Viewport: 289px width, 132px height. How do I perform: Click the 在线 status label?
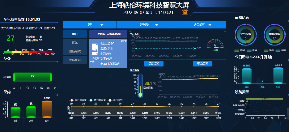pyautogui.click(x=124, y=41)
